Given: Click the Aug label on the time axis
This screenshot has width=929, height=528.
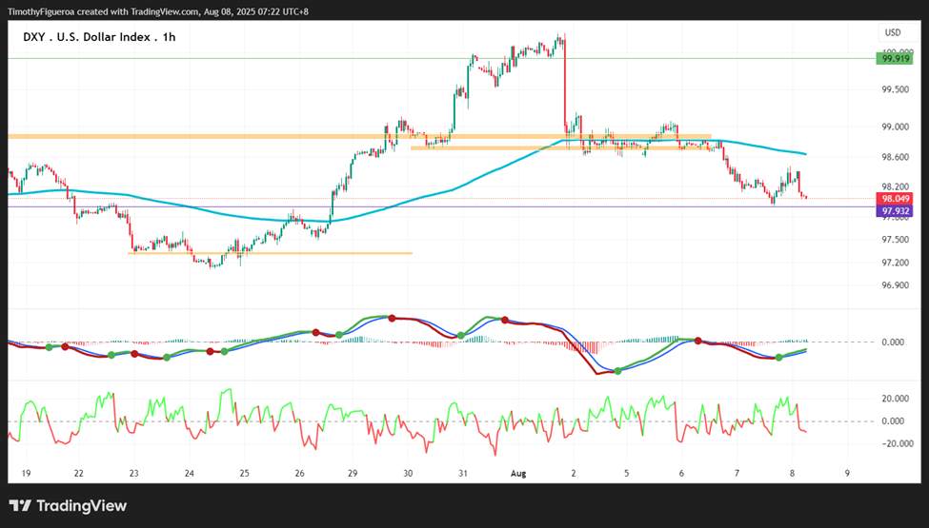Looking at the screenshot, I should pos(518,474).
